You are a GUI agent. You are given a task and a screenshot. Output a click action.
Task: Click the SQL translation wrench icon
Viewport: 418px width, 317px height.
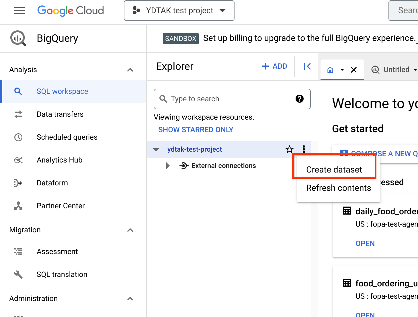click(18, 275)
